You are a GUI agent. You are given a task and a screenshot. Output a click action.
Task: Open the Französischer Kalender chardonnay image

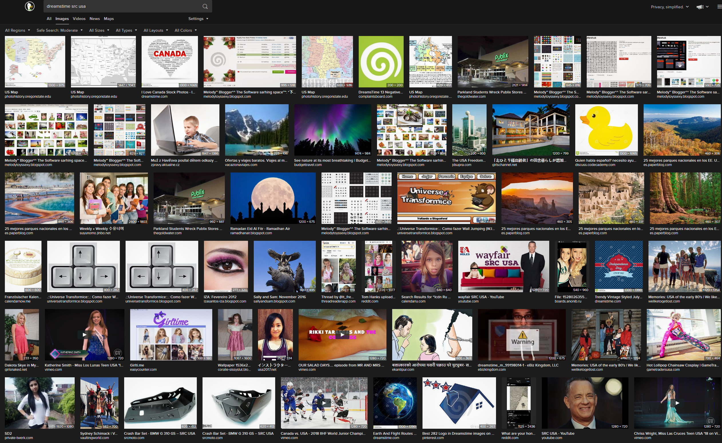point(23,266)
